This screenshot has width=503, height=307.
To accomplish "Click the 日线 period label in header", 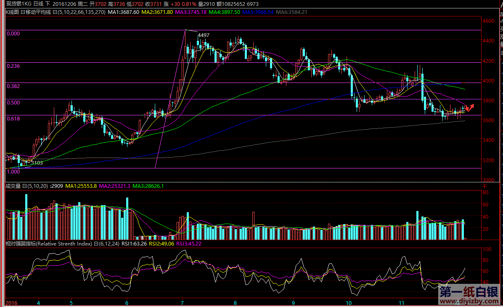I will (39, 4).
